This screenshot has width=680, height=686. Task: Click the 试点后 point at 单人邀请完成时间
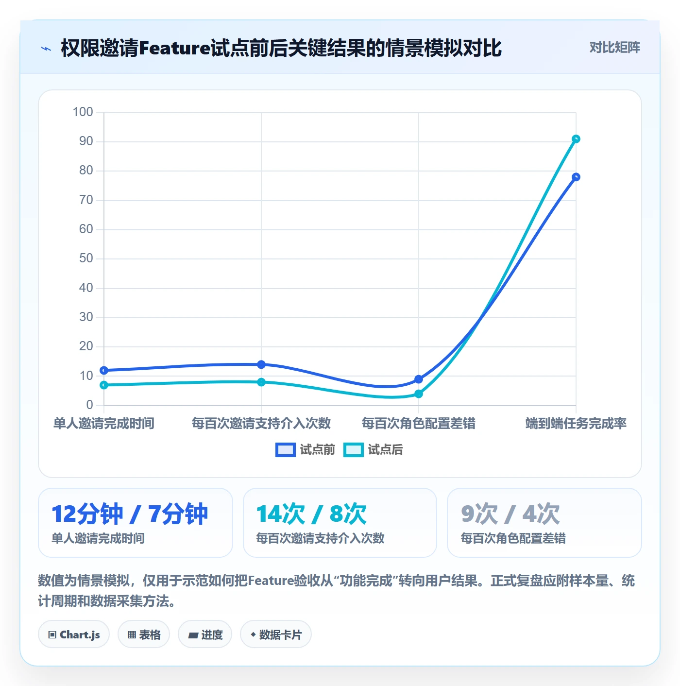(104, 385)
